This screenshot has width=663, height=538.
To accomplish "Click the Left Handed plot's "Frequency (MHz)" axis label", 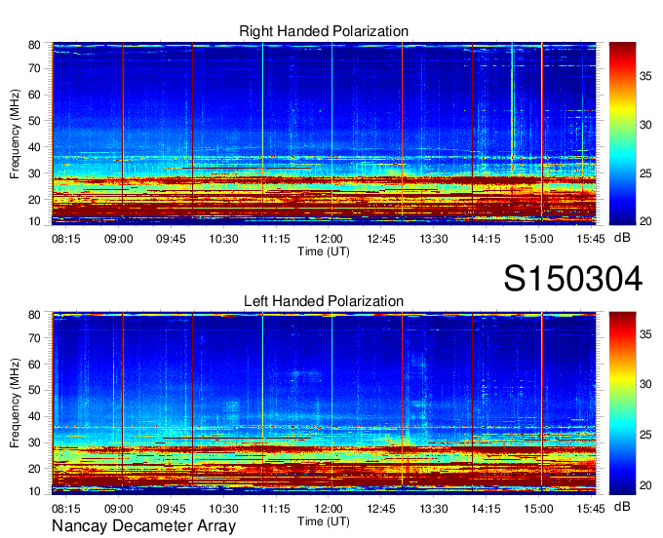I will click(x=15, y=403).
